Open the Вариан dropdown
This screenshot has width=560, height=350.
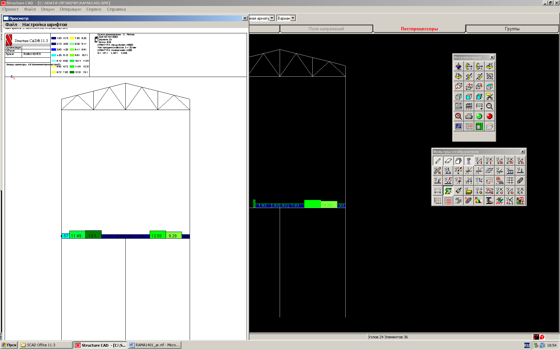coord(293,18)
